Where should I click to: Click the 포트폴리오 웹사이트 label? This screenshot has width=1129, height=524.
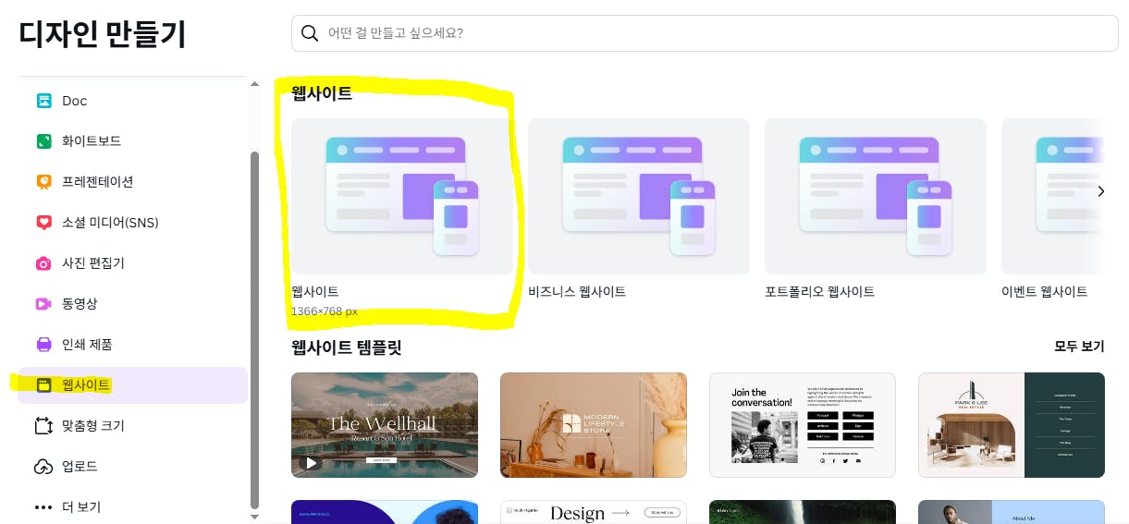pos(819,291)
